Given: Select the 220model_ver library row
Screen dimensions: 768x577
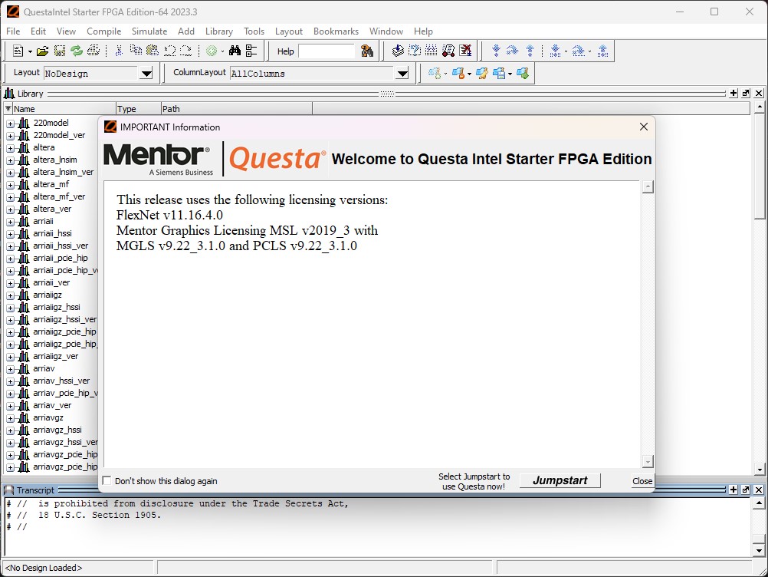Looking at the screenshot, I should tap(59, 135).
